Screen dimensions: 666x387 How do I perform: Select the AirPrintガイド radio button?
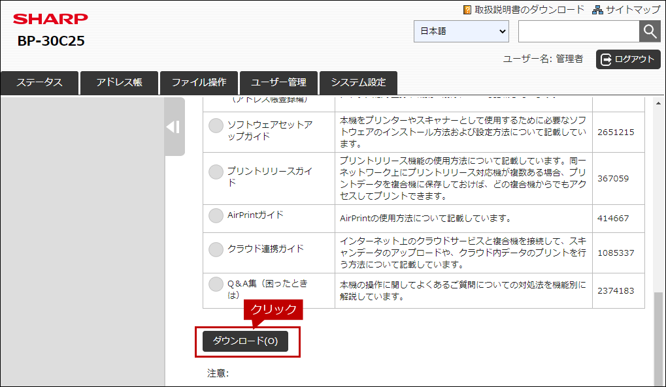[x=216, y=215]
